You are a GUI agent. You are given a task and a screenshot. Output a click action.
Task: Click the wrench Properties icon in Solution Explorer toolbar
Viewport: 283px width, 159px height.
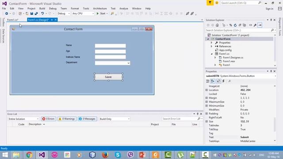coord(255,25)
